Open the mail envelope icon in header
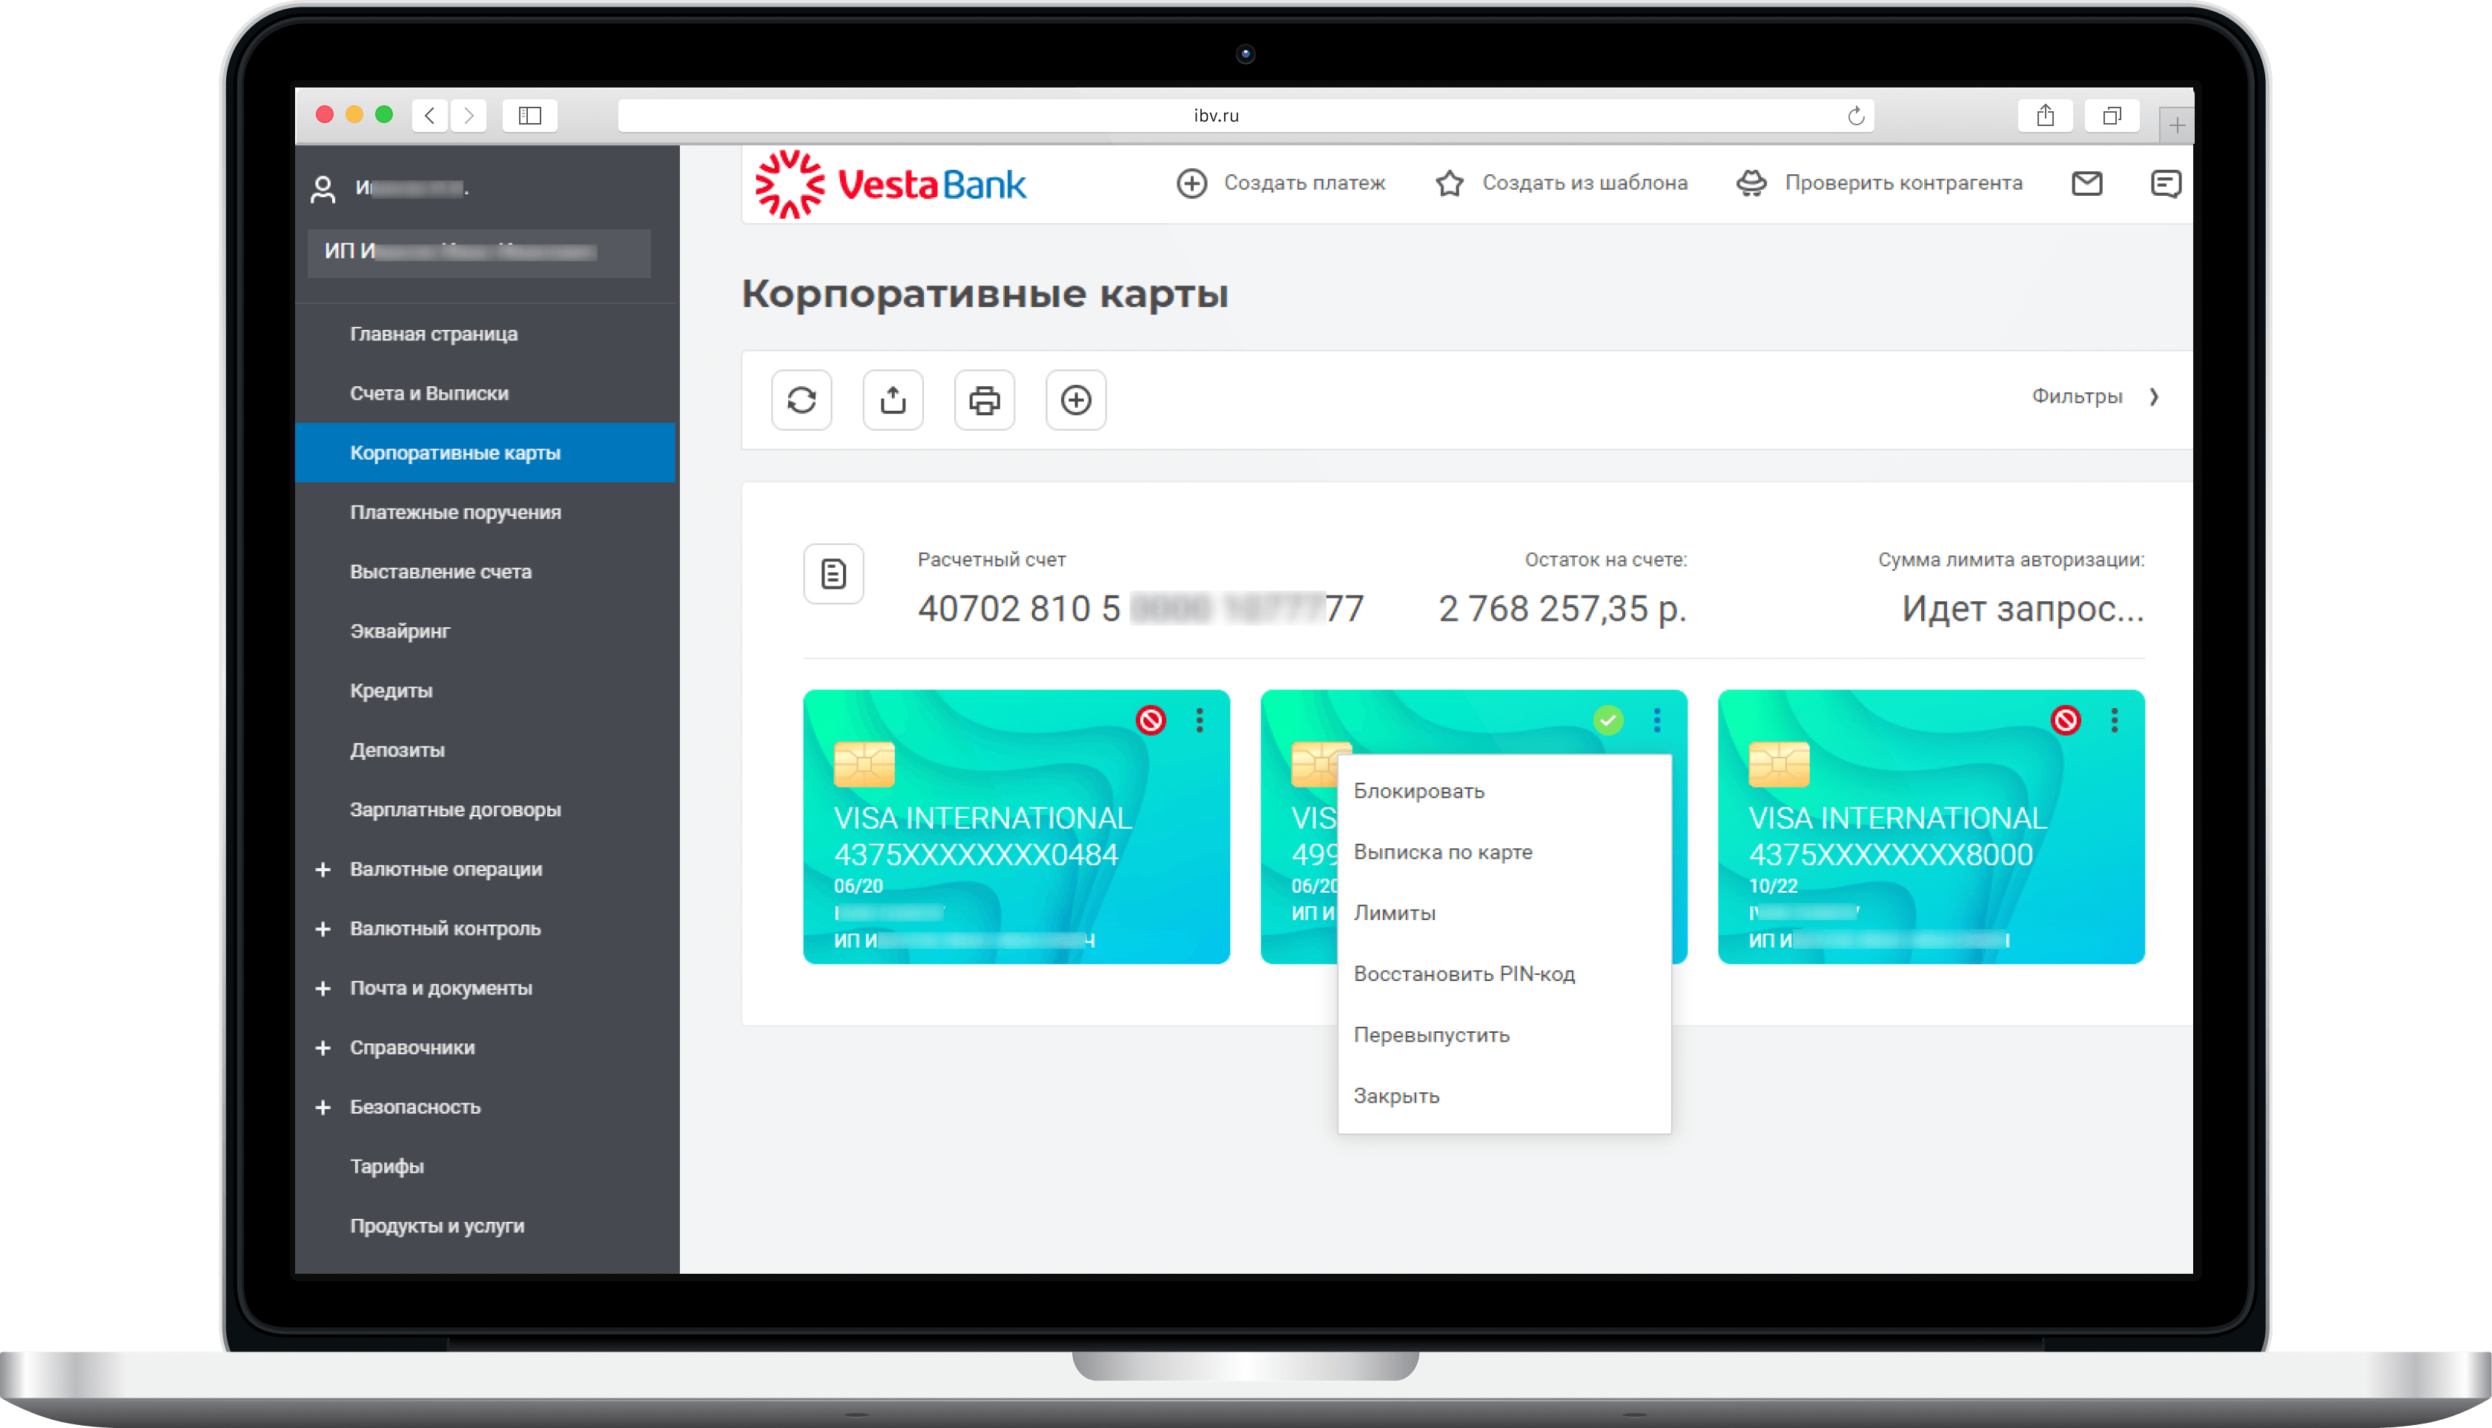 click(x=2086, y=183)
